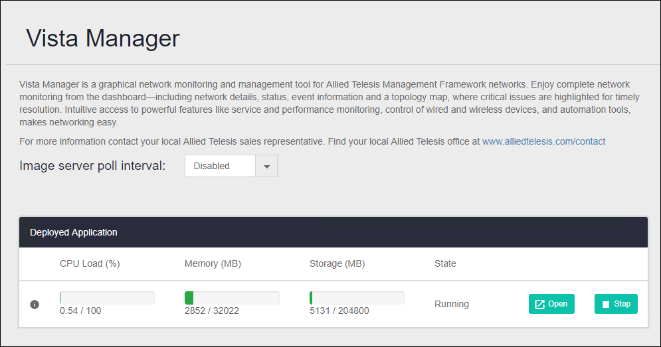Screen dimensions: 661x347
Task: Expand the poll interval dropdown arrow
Action: 266,167
